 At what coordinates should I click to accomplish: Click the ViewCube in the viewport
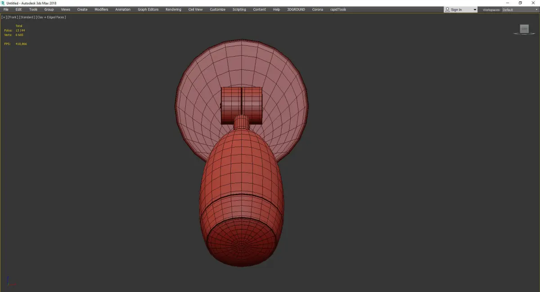coord(524,29)
